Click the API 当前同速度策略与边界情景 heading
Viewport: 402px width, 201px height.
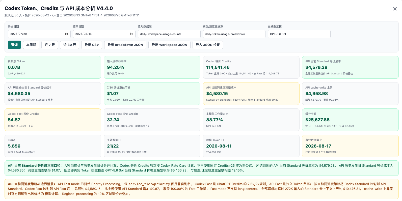[x=32, y=184]
